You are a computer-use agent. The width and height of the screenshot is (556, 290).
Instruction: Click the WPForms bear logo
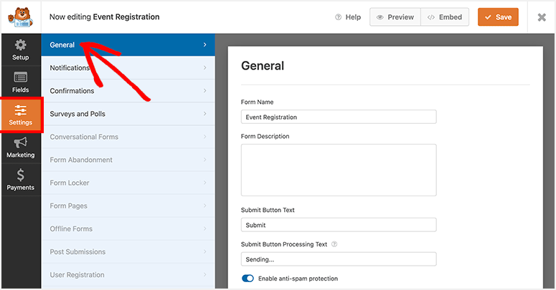tap(19, 16)
